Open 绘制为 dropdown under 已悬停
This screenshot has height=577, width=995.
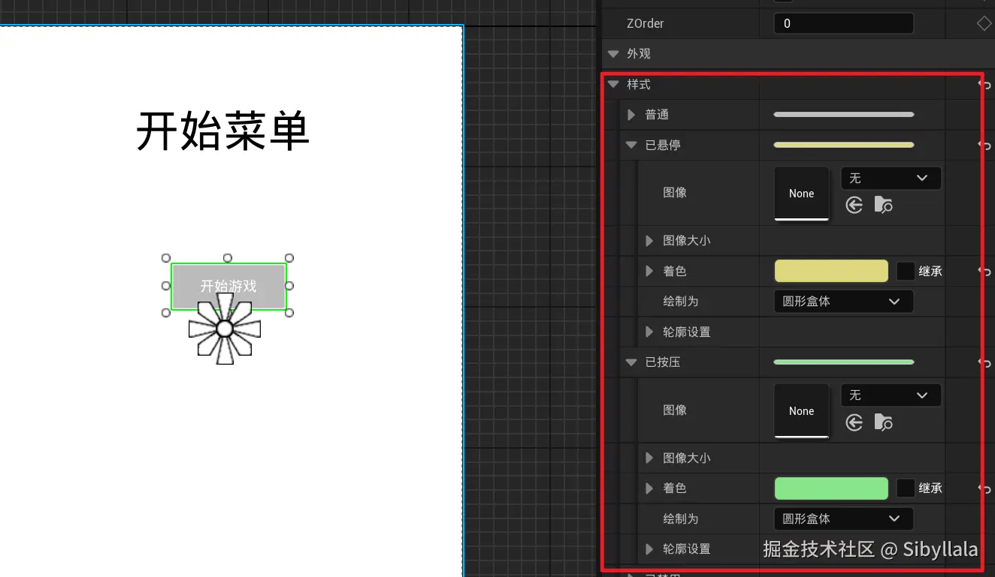pos(843,301)
